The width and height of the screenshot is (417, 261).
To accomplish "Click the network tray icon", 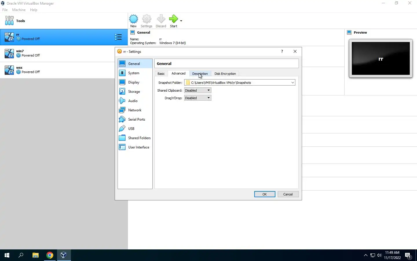I will pyautogui.click(x=373, y=255).
